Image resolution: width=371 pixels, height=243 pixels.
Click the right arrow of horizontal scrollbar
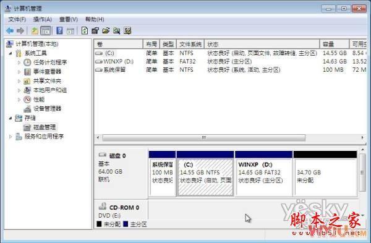coord(362,137)
